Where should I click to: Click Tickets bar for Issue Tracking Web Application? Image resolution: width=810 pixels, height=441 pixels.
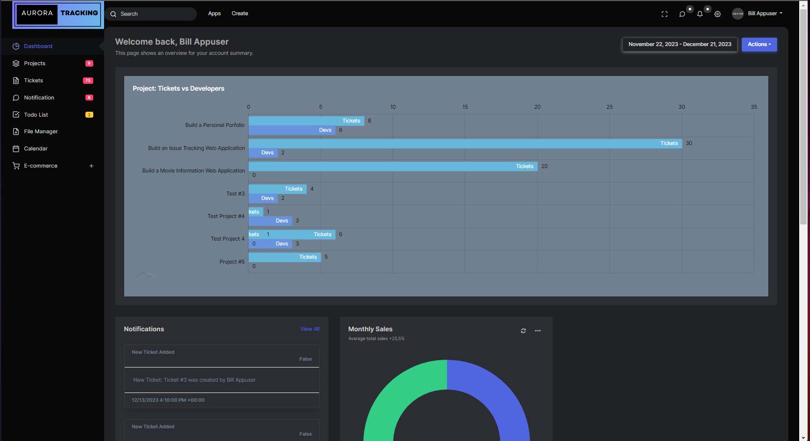tap(465, 144)
